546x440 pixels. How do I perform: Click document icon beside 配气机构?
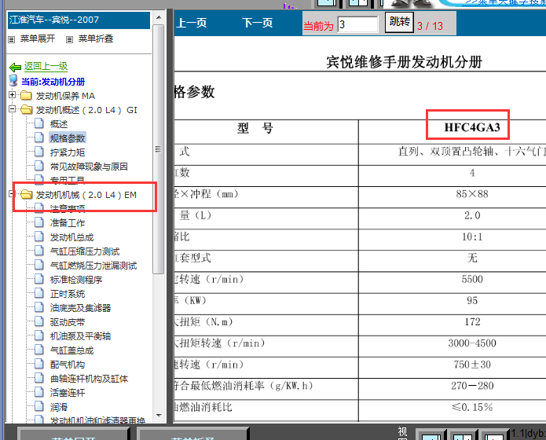tap(39, 364)
